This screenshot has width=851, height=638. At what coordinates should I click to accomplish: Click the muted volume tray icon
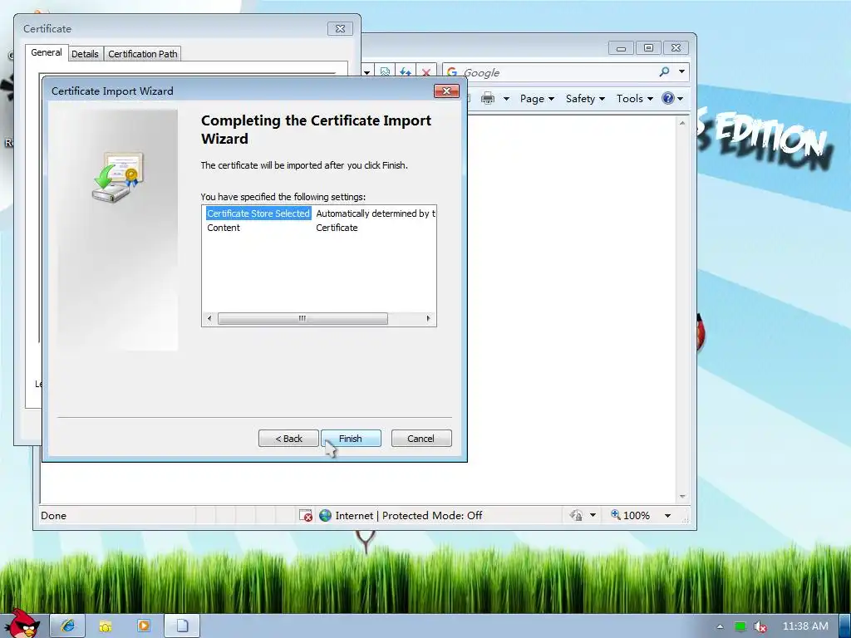pos(760,626)
